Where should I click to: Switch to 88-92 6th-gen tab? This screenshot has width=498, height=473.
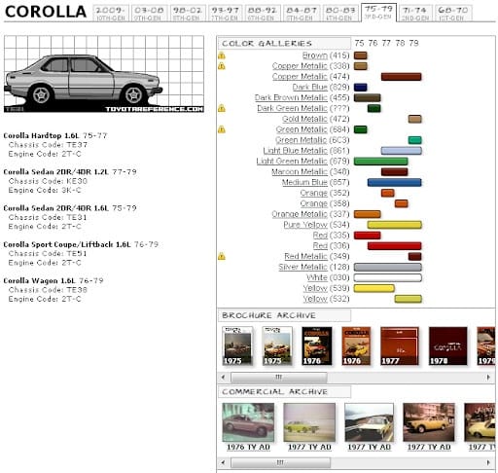[262, 14]
